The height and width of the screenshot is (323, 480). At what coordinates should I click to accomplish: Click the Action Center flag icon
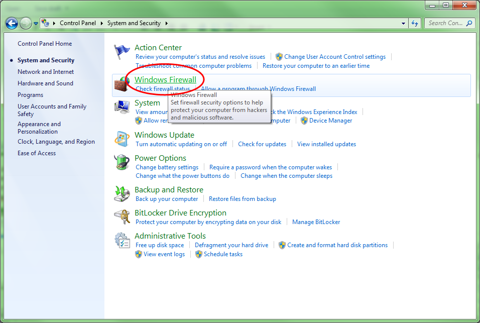(x=122, y=52)
